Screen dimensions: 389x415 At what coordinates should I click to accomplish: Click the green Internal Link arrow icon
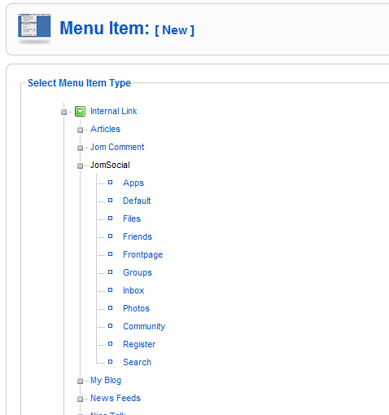[x=80, y=111]
